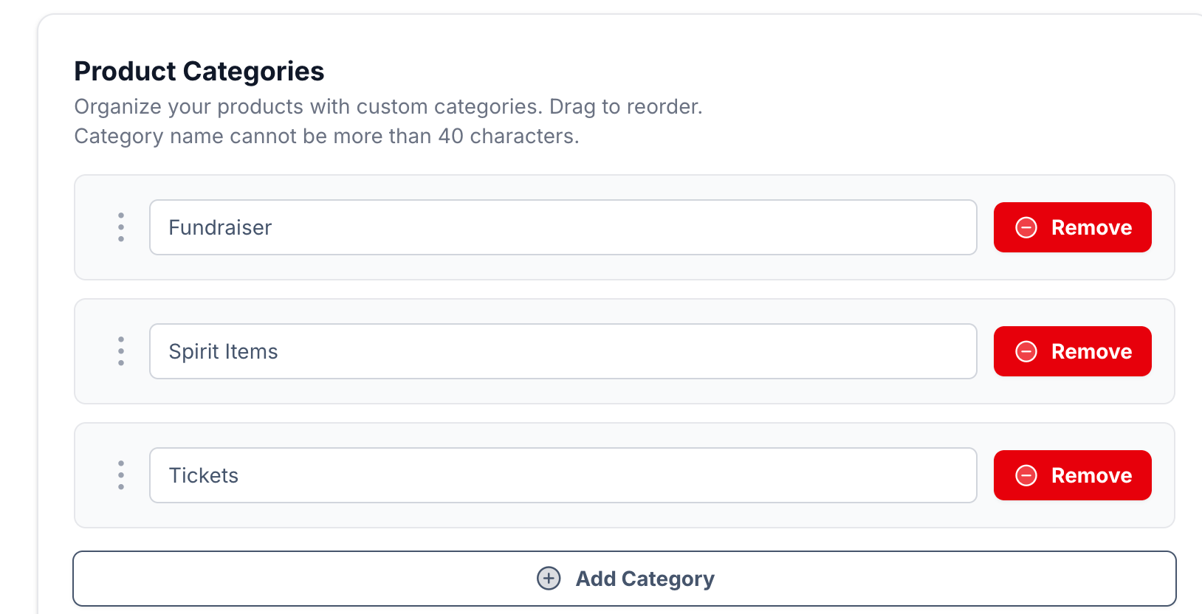Remove the Fundraiser category

[x=1072, y=227]
